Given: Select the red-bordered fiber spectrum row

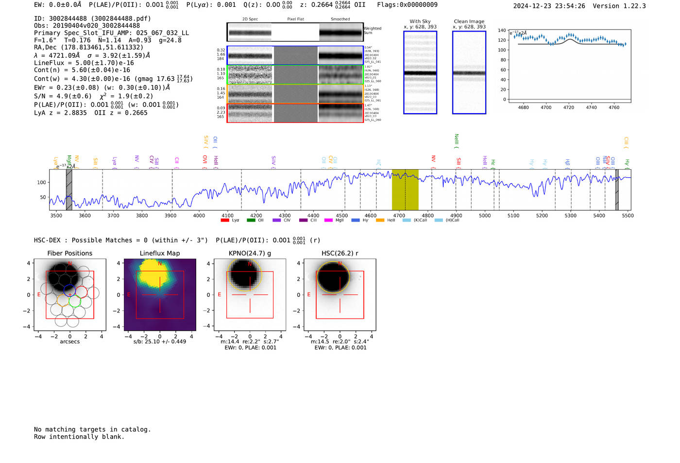Looking at the screenshot, I should [295, 113].
